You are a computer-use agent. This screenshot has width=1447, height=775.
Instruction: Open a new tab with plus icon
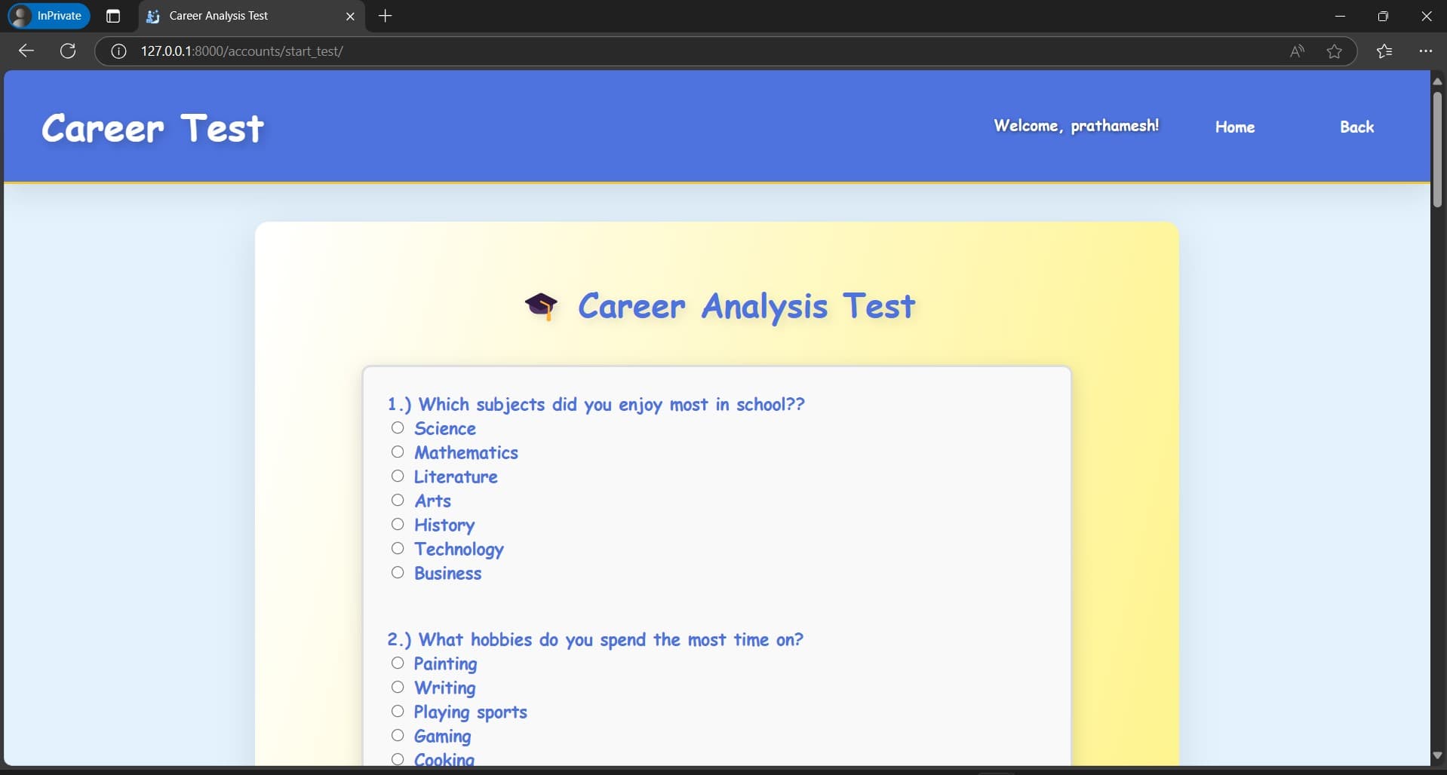[386, 16]
